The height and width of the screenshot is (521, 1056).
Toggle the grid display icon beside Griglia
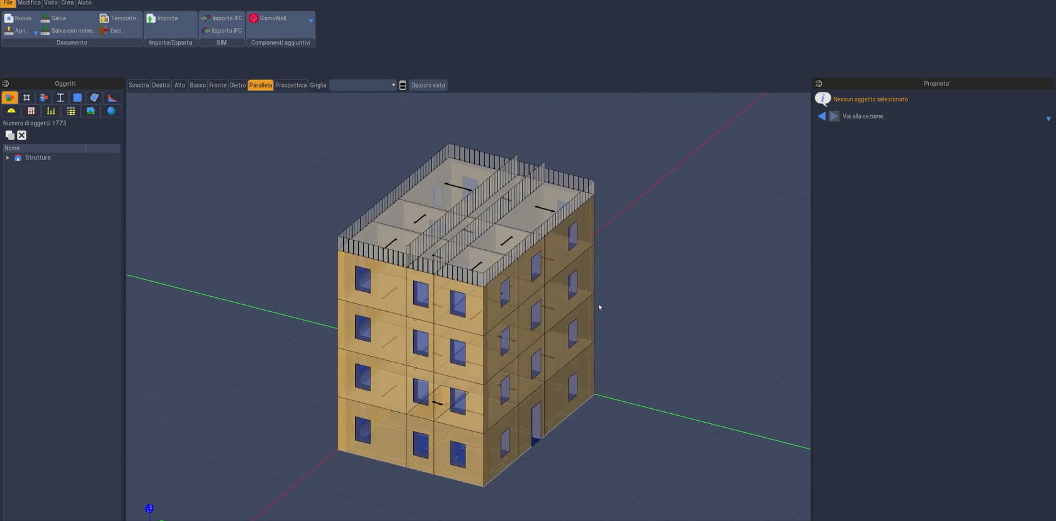(x=403, y=85)
